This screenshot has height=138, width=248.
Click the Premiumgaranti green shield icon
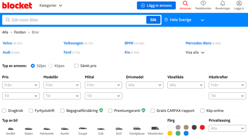(143, 110)
